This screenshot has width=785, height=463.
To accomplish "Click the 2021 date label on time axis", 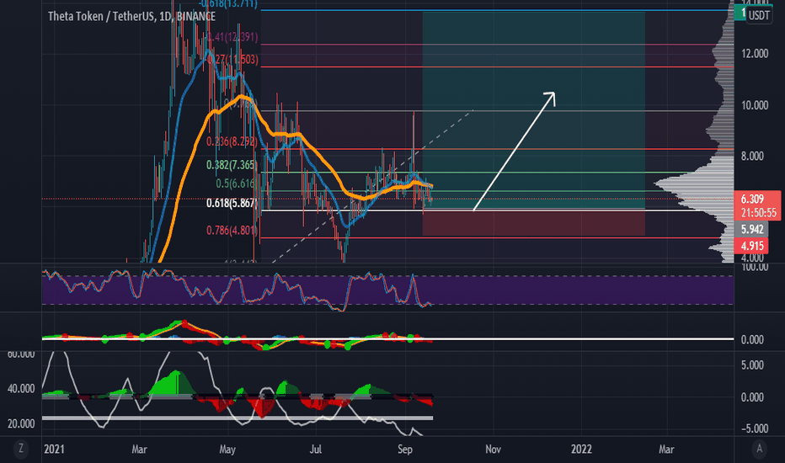I will point(54,449).
